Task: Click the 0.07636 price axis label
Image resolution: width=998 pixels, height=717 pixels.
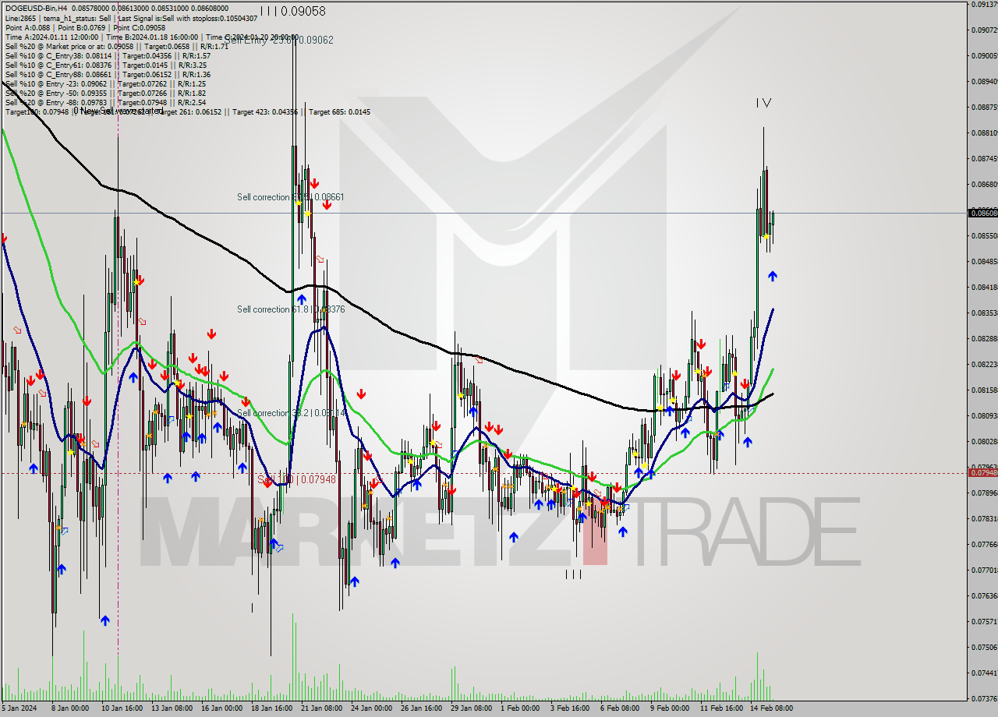Action: (984, 596)
